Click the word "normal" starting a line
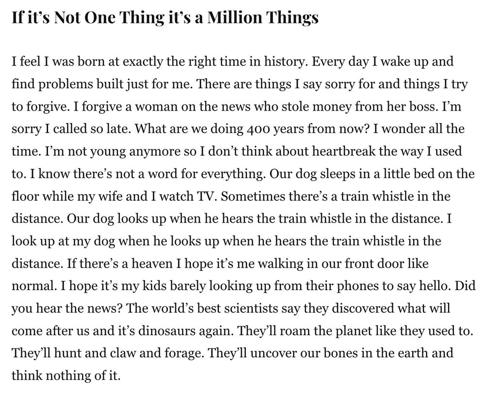 point(33,286)
